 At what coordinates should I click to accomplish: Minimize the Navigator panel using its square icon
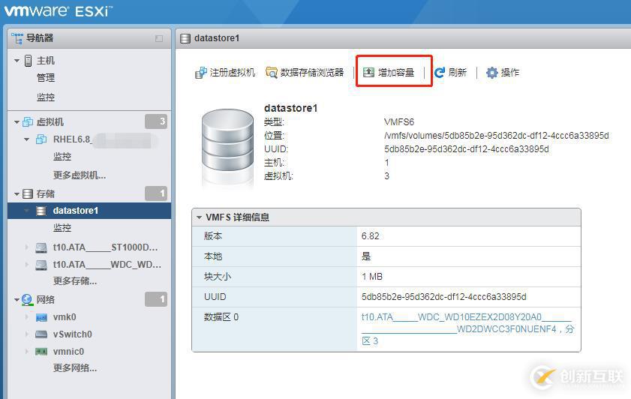tap(159, 38)
